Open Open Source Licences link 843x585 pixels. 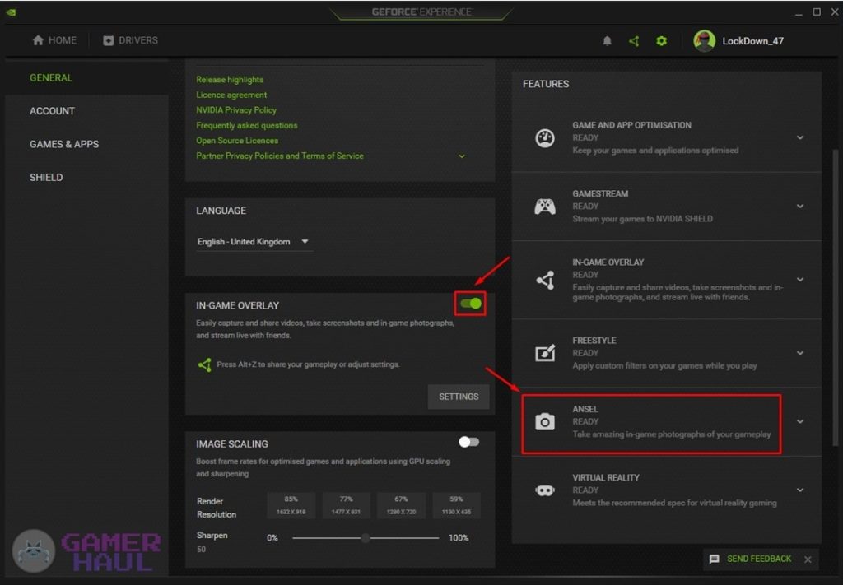click(237, 141)
